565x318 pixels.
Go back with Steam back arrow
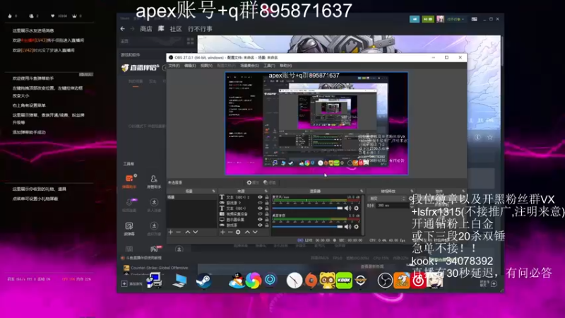click(122, 29)
